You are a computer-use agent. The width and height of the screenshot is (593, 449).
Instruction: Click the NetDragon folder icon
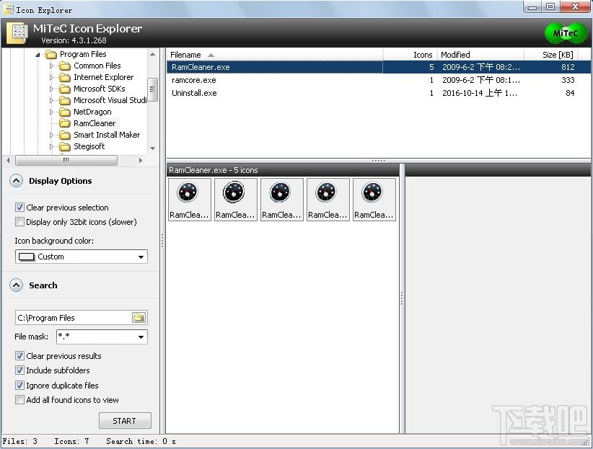[65, 112]
